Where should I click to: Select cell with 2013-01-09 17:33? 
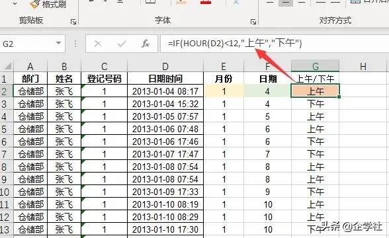165,192
